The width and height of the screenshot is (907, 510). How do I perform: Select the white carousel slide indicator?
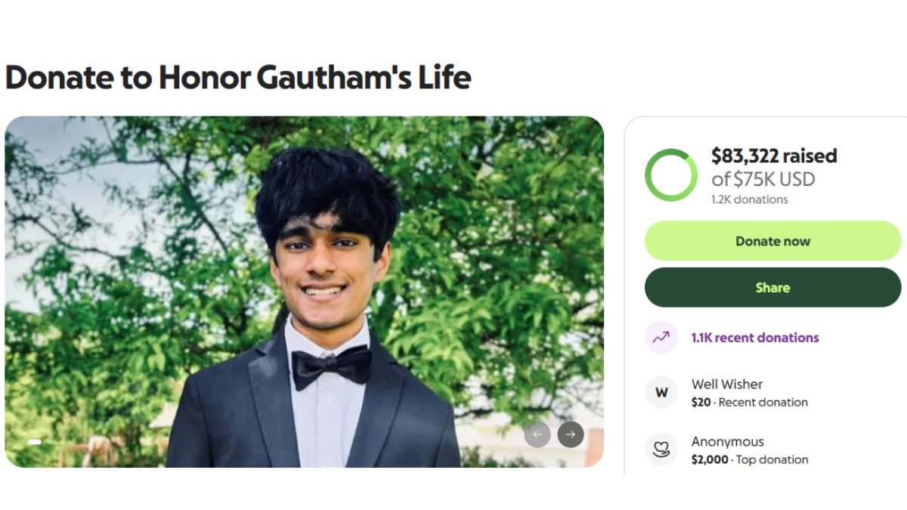35,441
